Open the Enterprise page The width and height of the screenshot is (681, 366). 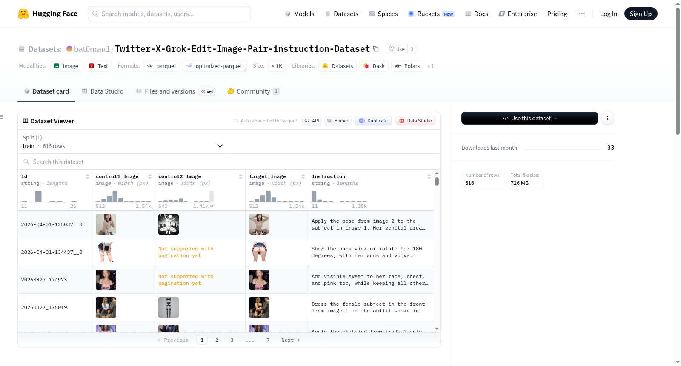pyautogui.click(x=518, y=14)
